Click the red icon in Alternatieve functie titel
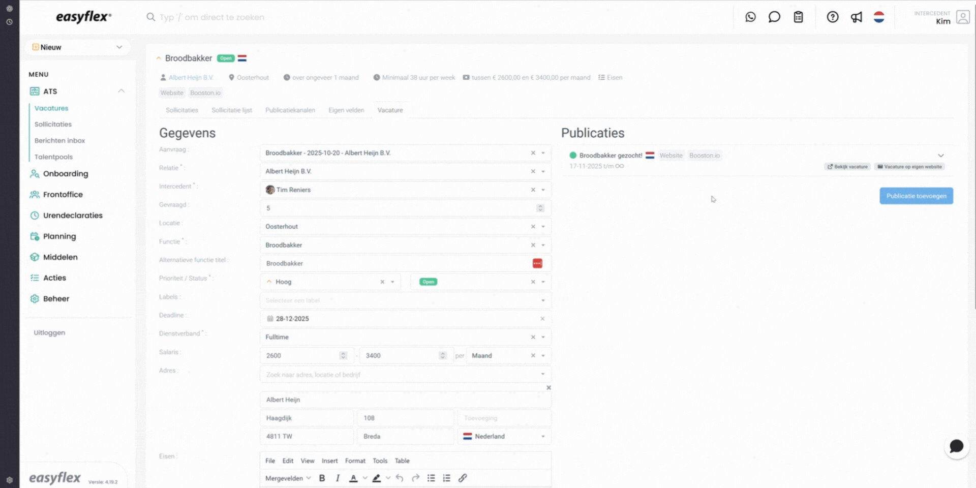This screenshot has width=976, height=488. [537, 263]
